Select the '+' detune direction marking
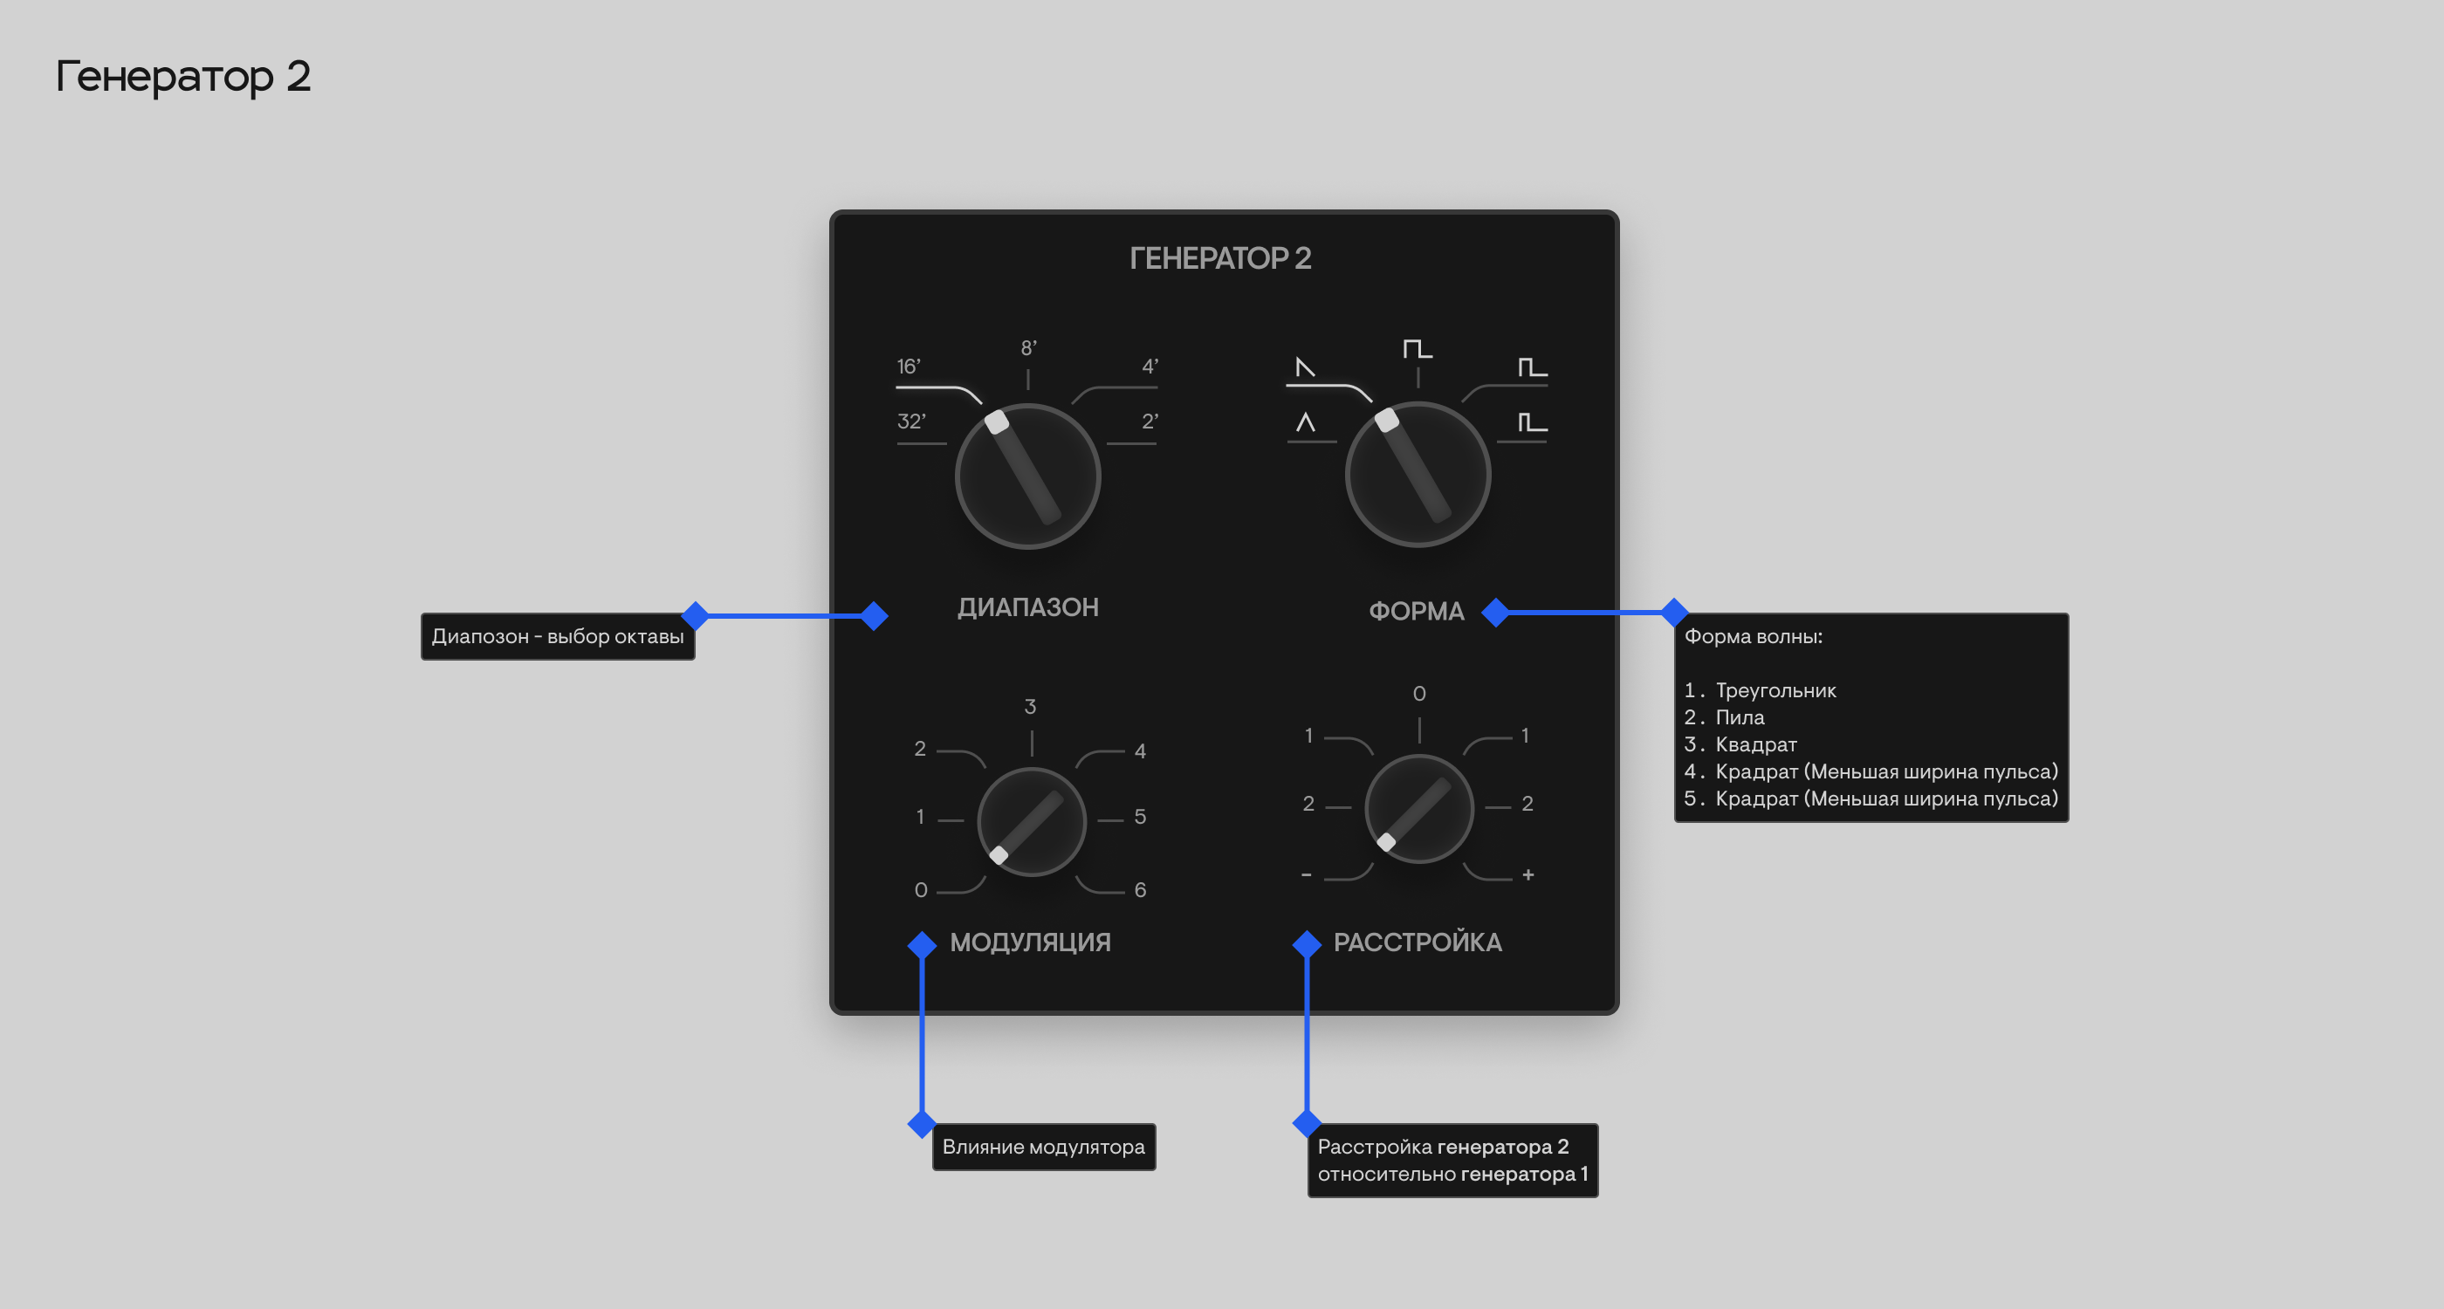Screen dimensions: 2444x1309 tap(1528, 874)
